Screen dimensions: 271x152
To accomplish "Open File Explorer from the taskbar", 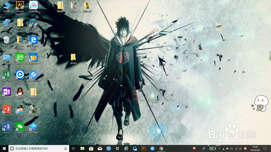I will (x=82, y=148).
